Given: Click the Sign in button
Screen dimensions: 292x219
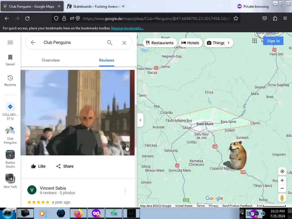Looking at the screenshot, I should (273, 41).
